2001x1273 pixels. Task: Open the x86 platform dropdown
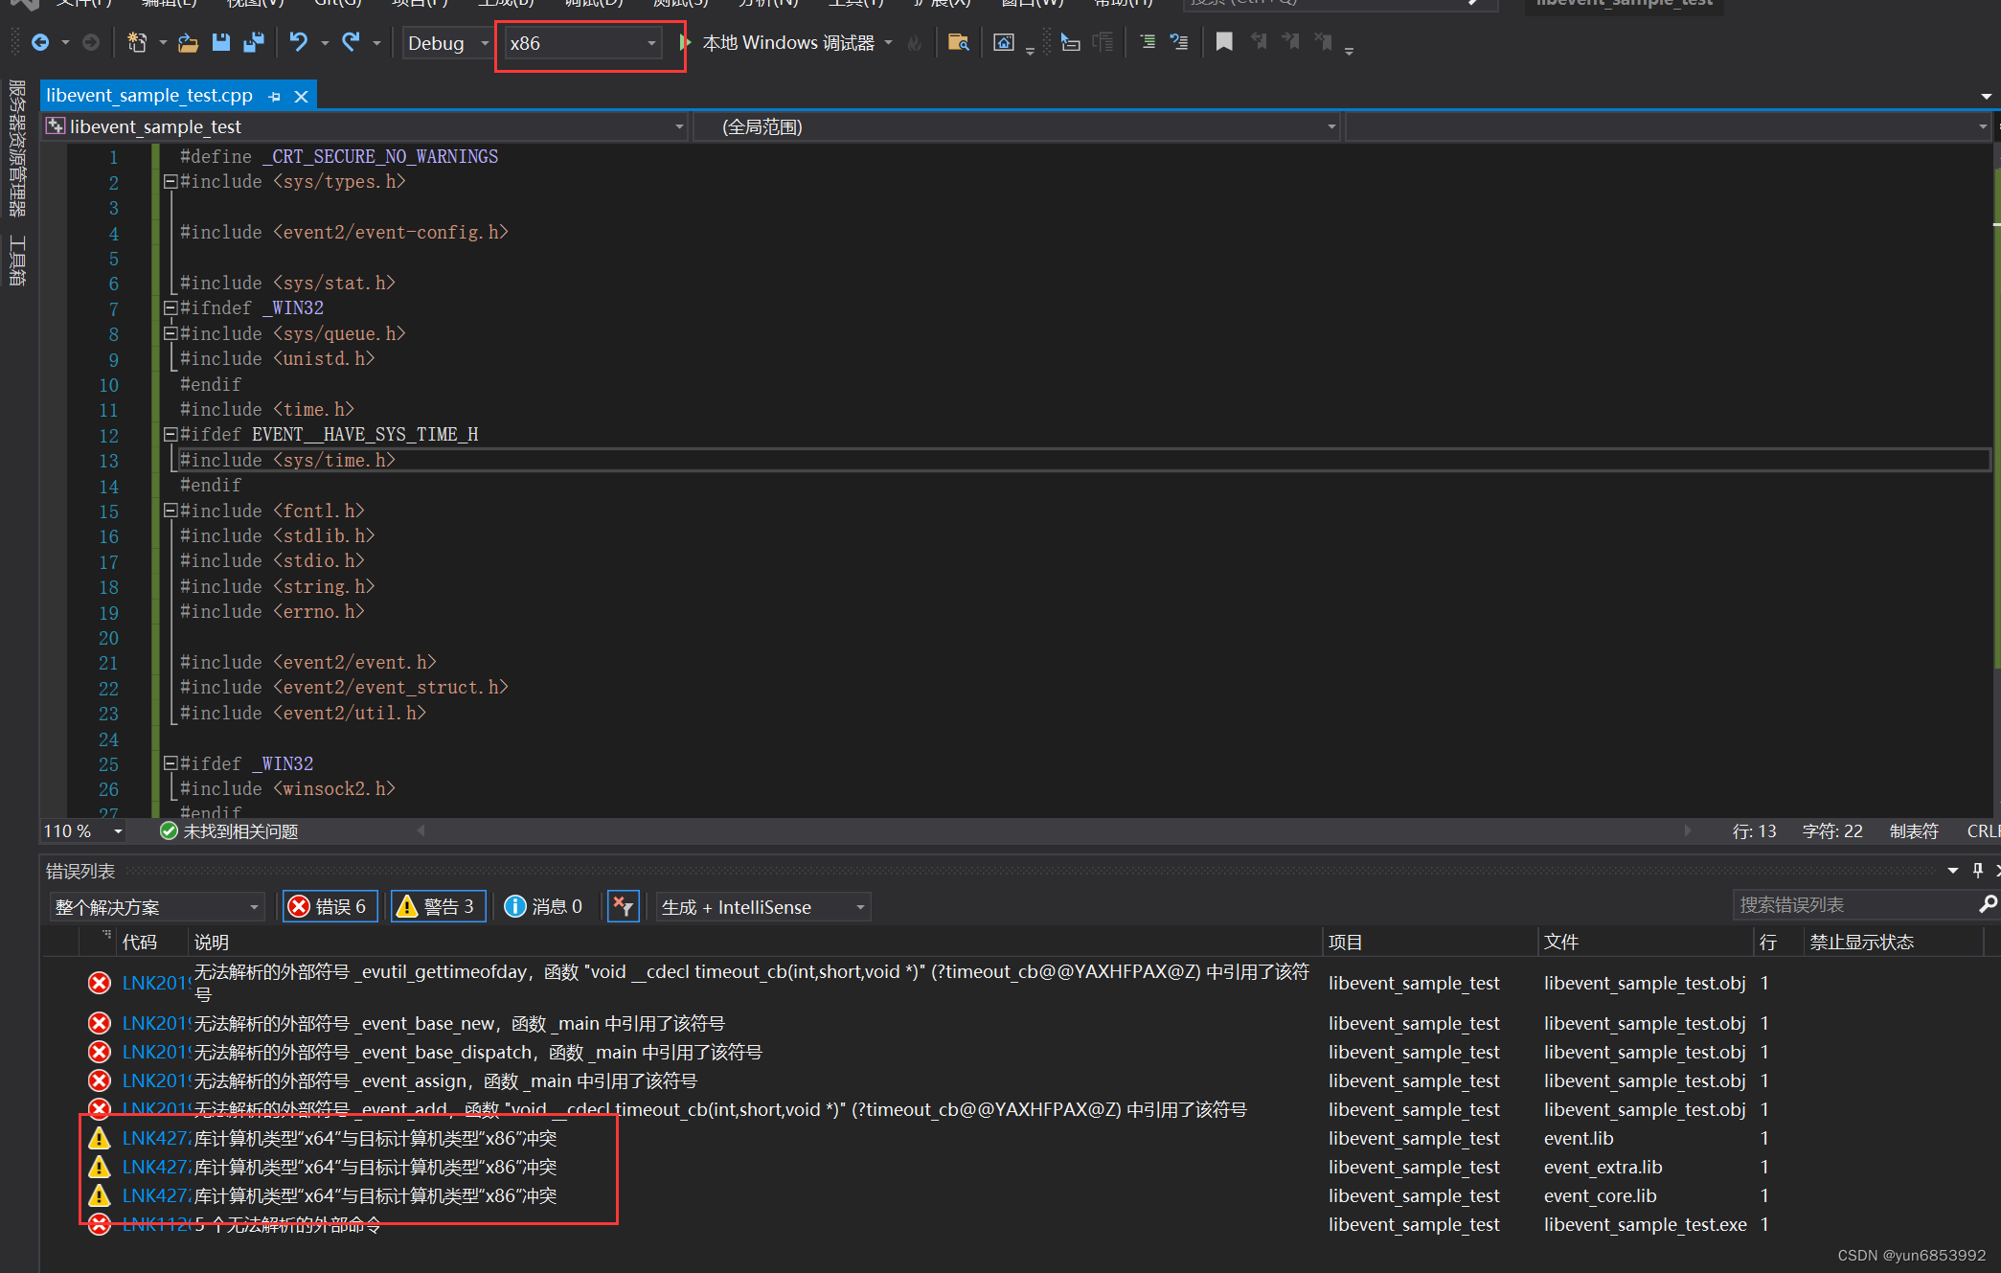582,43
